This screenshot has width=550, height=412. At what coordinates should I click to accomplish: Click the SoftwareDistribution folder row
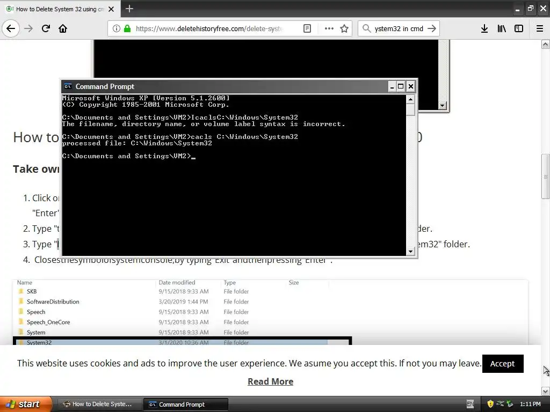point(172,301)
